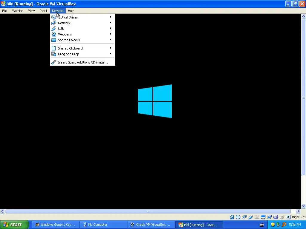Expand the Webcams submenu arrow
The width and height of the screenshot is (306, 229).
[x=111, y=34]
